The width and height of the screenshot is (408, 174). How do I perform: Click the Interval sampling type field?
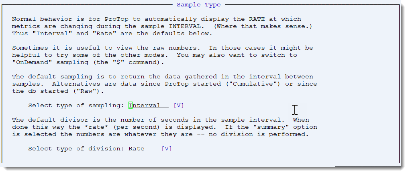pyautogui.click(x=148, y=106)
